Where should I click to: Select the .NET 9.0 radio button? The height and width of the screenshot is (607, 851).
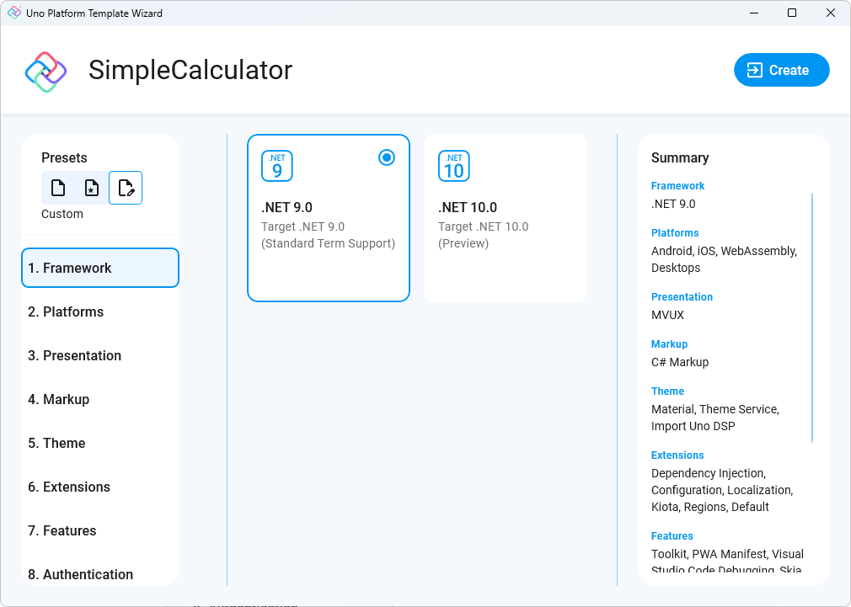(x=386, y=157)
